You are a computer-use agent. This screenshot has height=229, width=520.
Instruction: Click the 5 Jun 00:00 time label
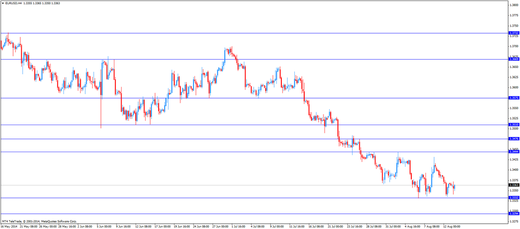click(105, 227)
